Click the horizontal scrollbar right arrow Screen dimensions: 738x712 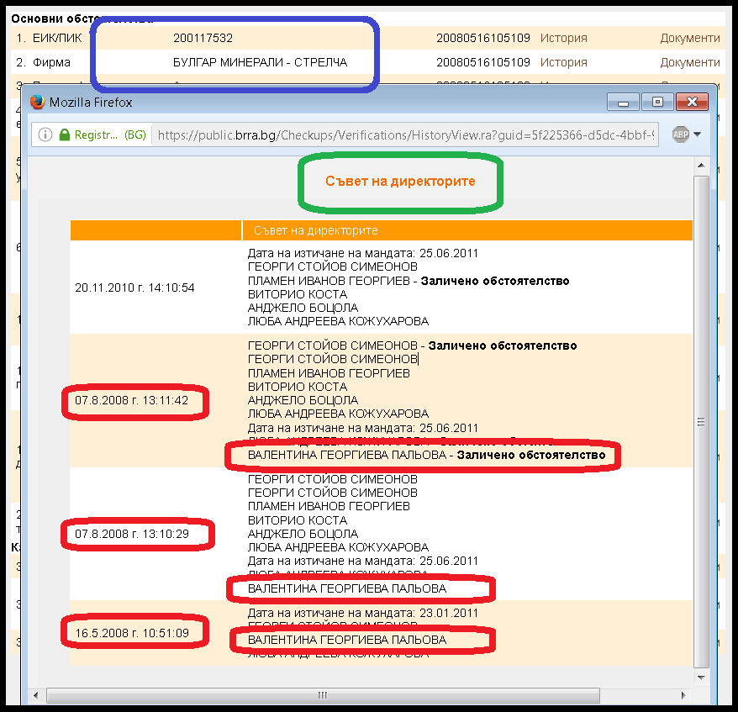tap(688, 695)
